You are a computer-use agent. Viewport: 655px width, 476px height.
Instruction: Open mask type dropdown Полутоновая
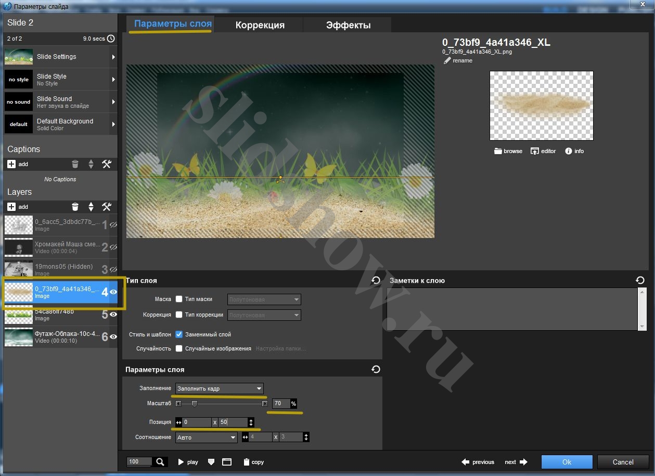[x=264, y=299]
